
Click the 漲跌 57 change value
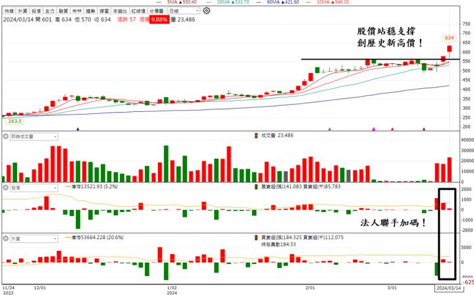pos(126,20)
